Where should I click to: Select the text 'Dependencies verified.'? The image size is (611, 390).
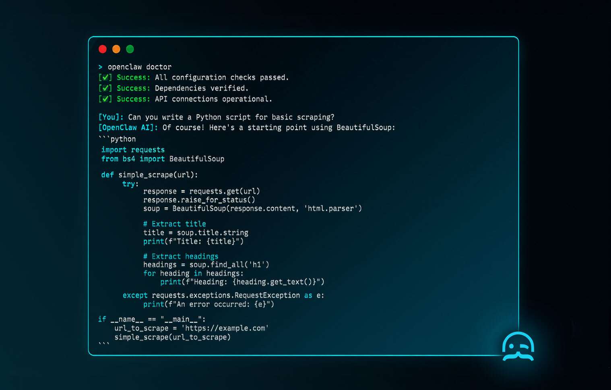click(x=202, y=88)
